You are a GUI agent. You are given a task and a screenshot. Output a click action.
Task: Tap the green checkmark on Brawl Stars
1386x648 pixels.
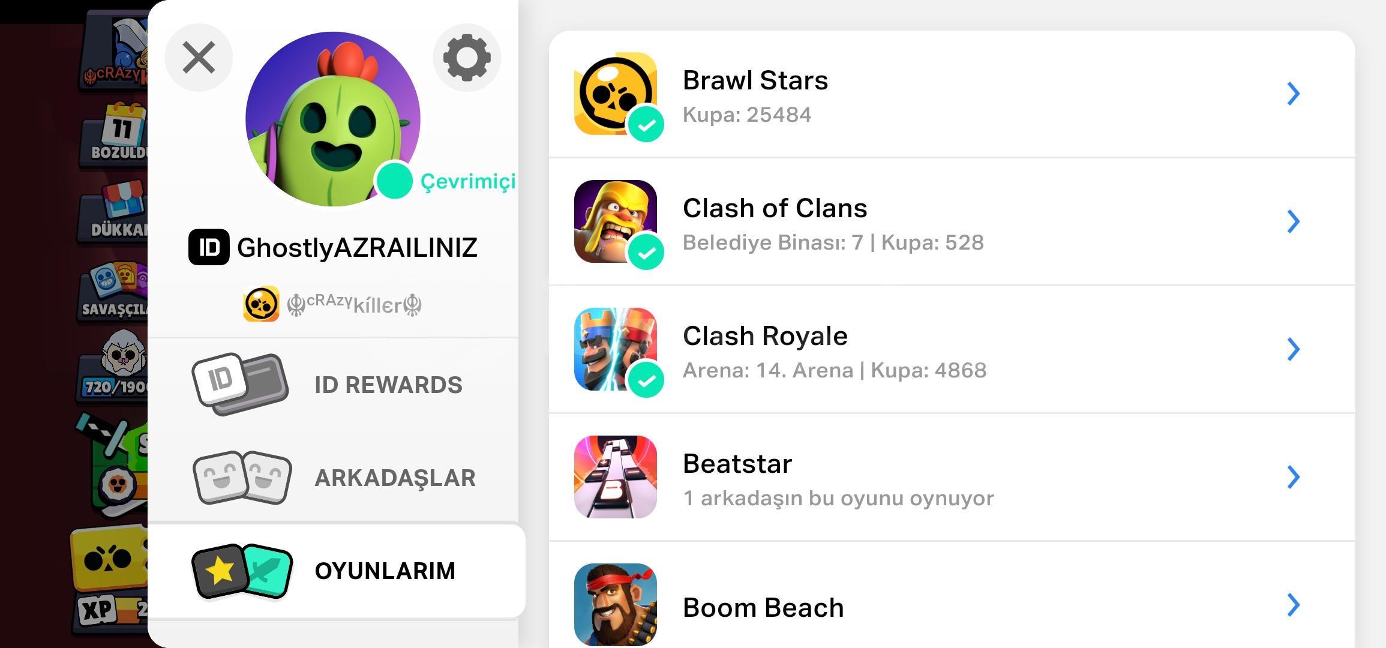tap(646, 125)
